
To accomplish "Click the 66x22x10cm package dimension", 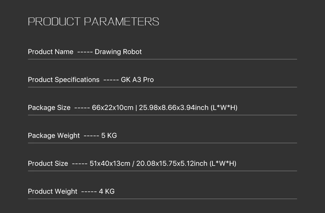I will (113, 108).
